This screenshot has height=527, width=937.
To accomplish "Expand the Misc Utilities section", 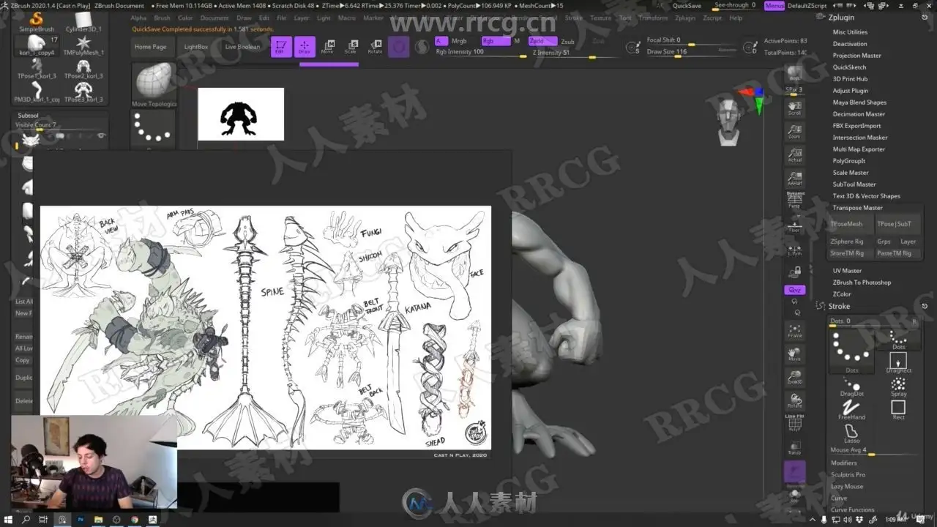I will click(x=850, y=32).
